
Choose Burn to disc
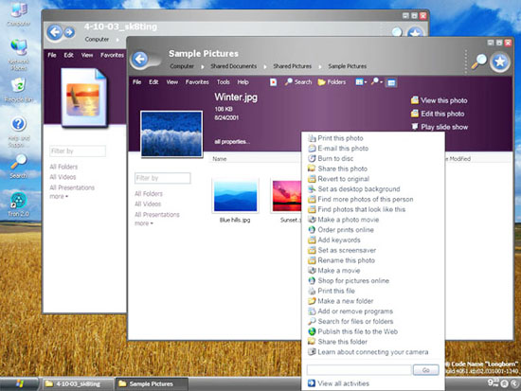pos(331,158)
